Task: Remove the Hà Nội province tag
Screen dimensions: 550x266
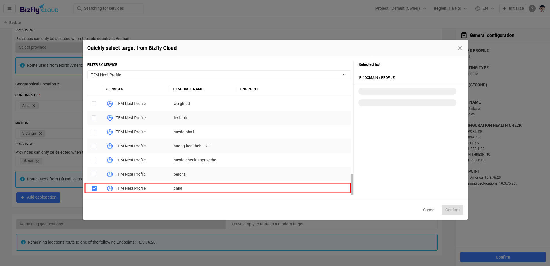Action: (37, 161)
